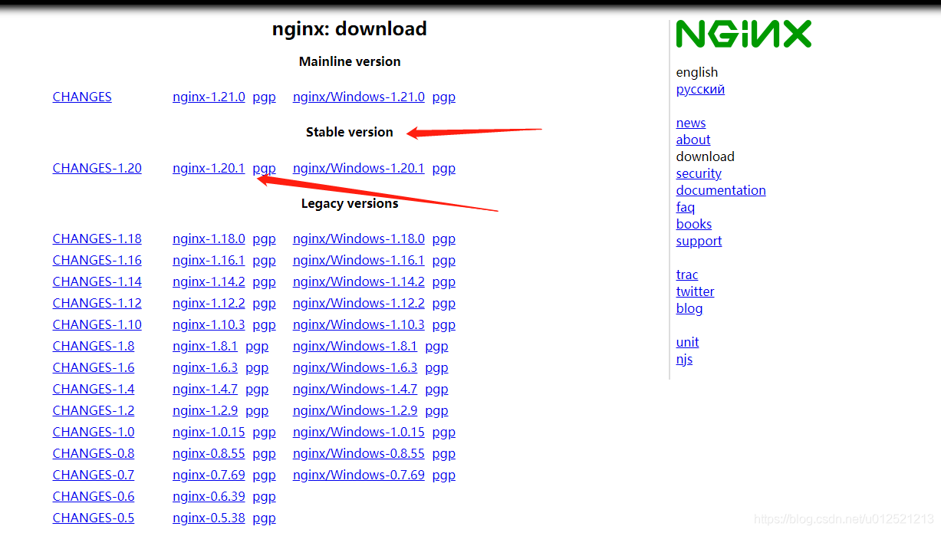Open CHANGES-1.2 link
This screenshot has height=533, width=941.
pos(94,411)
